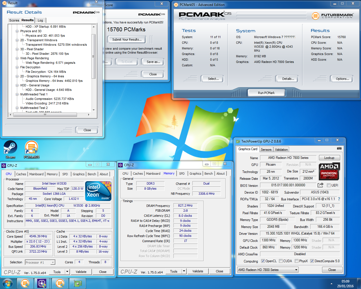Click the Bus Interface question mark help

pyautogui.click(x=339, y=199)
